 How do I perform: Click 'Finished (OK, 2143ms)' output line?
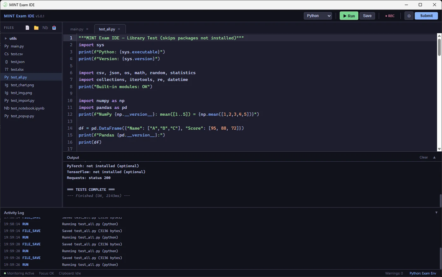[99, 196]
